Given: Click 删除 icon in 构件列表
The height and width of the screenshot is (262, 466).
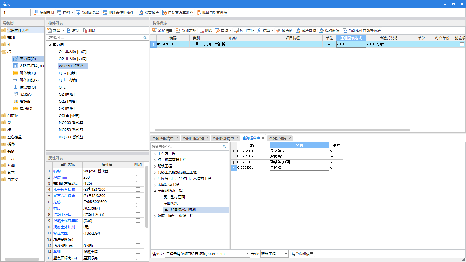Looking at the screenshot, I should (85, 30).
